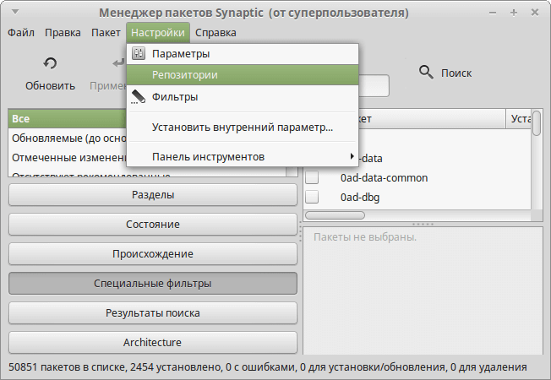
Task: Open the Справка menu
Action: pos(215,33)
